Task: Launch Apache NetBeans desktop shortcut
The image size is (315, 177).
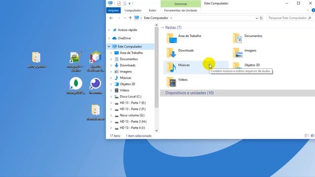Action: [x=95, y=61]
